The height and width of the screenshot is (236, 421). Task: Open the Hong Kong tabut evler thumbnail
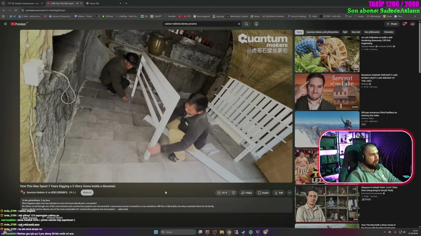click(x=327, y=204)
